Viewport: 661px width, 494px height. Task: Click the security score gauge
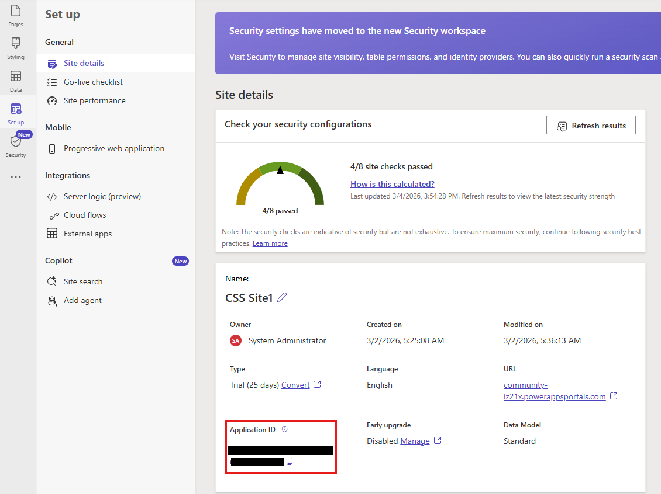coord(280,184)
